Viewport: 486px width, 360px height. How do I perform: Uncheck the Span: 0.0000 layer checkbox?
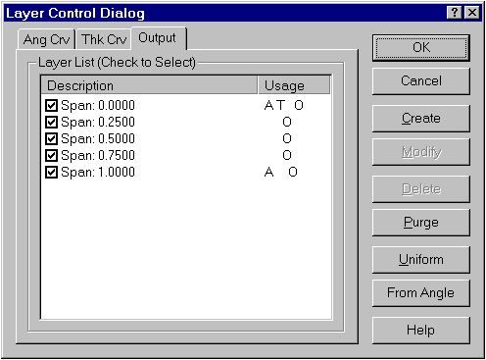[x=51, y=105]
